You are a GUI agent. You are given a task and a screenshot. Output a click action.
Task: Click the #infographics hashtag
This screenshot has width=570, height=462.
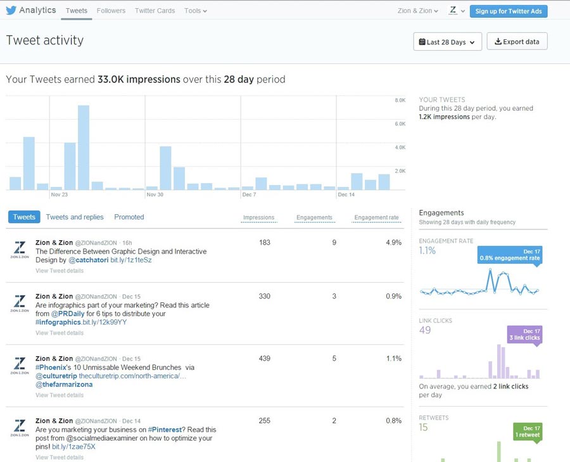tap(58, 323)
